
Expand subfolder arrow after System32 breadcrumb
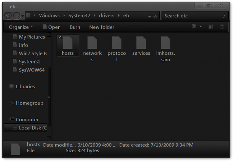pos(95,15)
